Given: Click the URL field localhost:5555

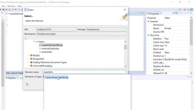Looking at the screenshot, I should point(56,29).
